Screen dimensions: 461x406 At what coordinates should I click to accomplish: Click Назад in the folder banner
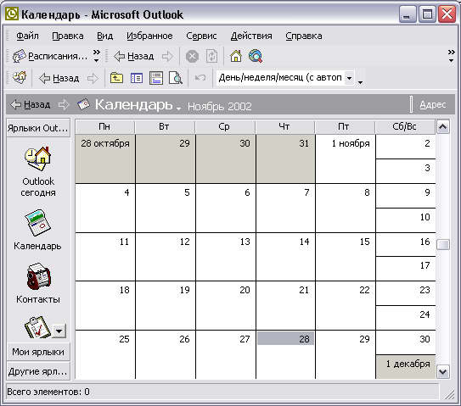(x=31, y=104)
